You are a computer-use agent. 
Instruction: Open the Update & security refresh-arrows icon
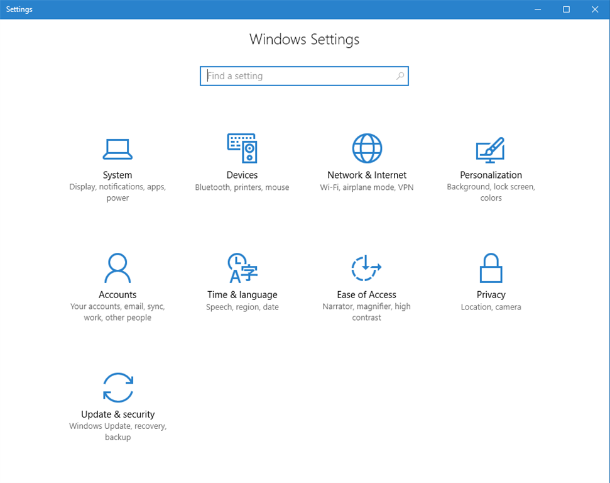pos(117,387)
